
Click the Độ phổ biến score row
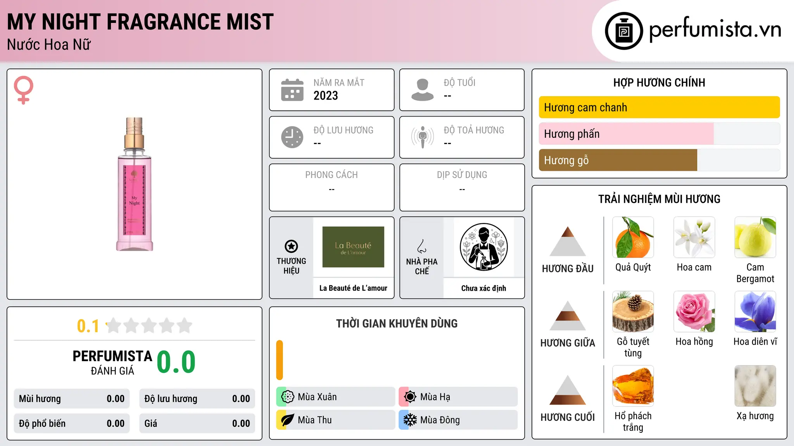click(x=72, y=424)
